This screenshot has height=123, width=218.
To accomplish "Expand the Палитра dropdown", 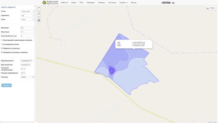I will click(27, 77).
